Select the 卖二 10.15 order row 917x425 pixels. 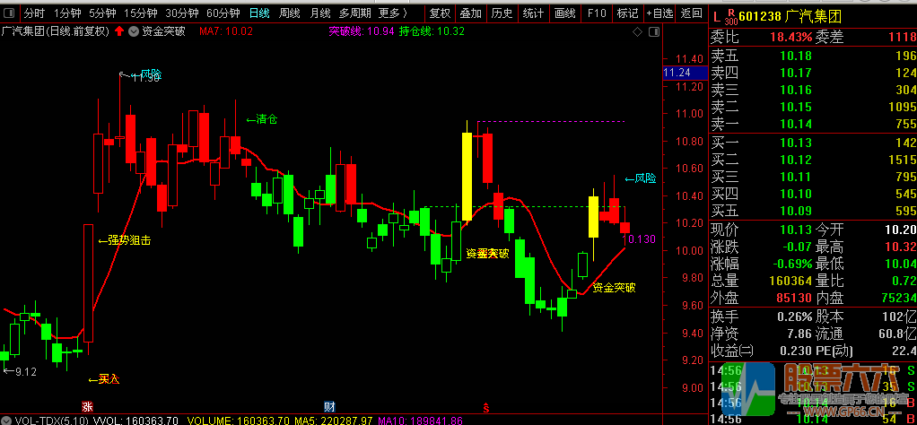813,107
